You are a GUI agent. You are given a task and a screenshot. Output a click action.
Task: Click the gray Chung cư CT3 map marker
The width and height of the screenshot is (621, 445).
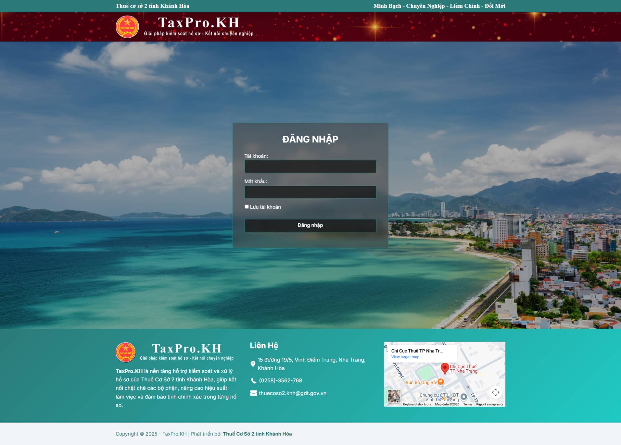tap(464, 396)
